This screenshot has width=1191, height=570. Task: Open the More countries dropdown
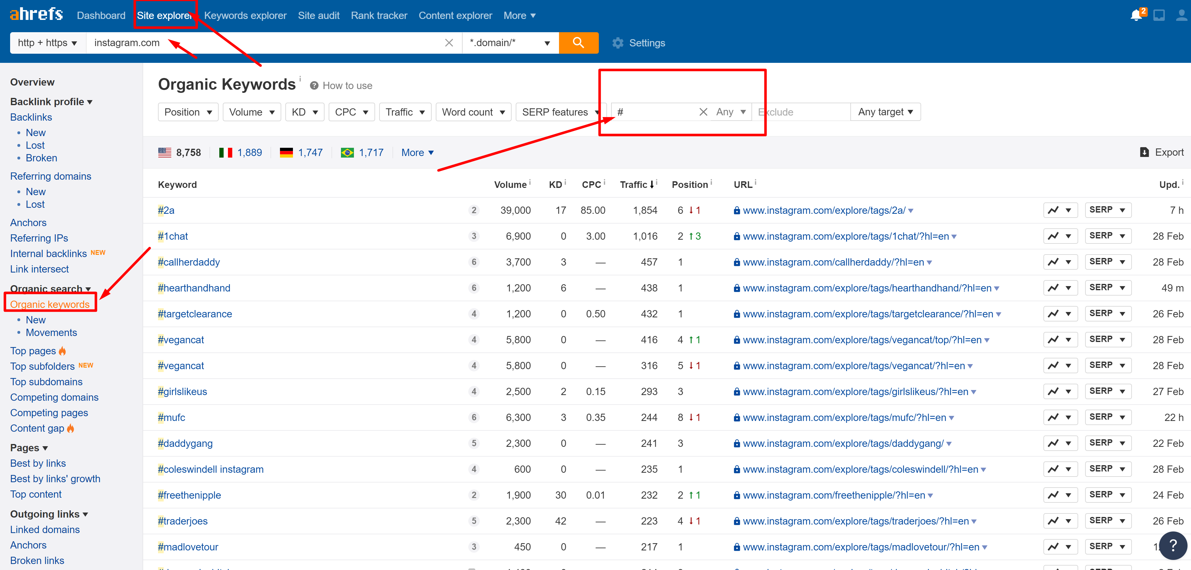click(x=417, y=153)
